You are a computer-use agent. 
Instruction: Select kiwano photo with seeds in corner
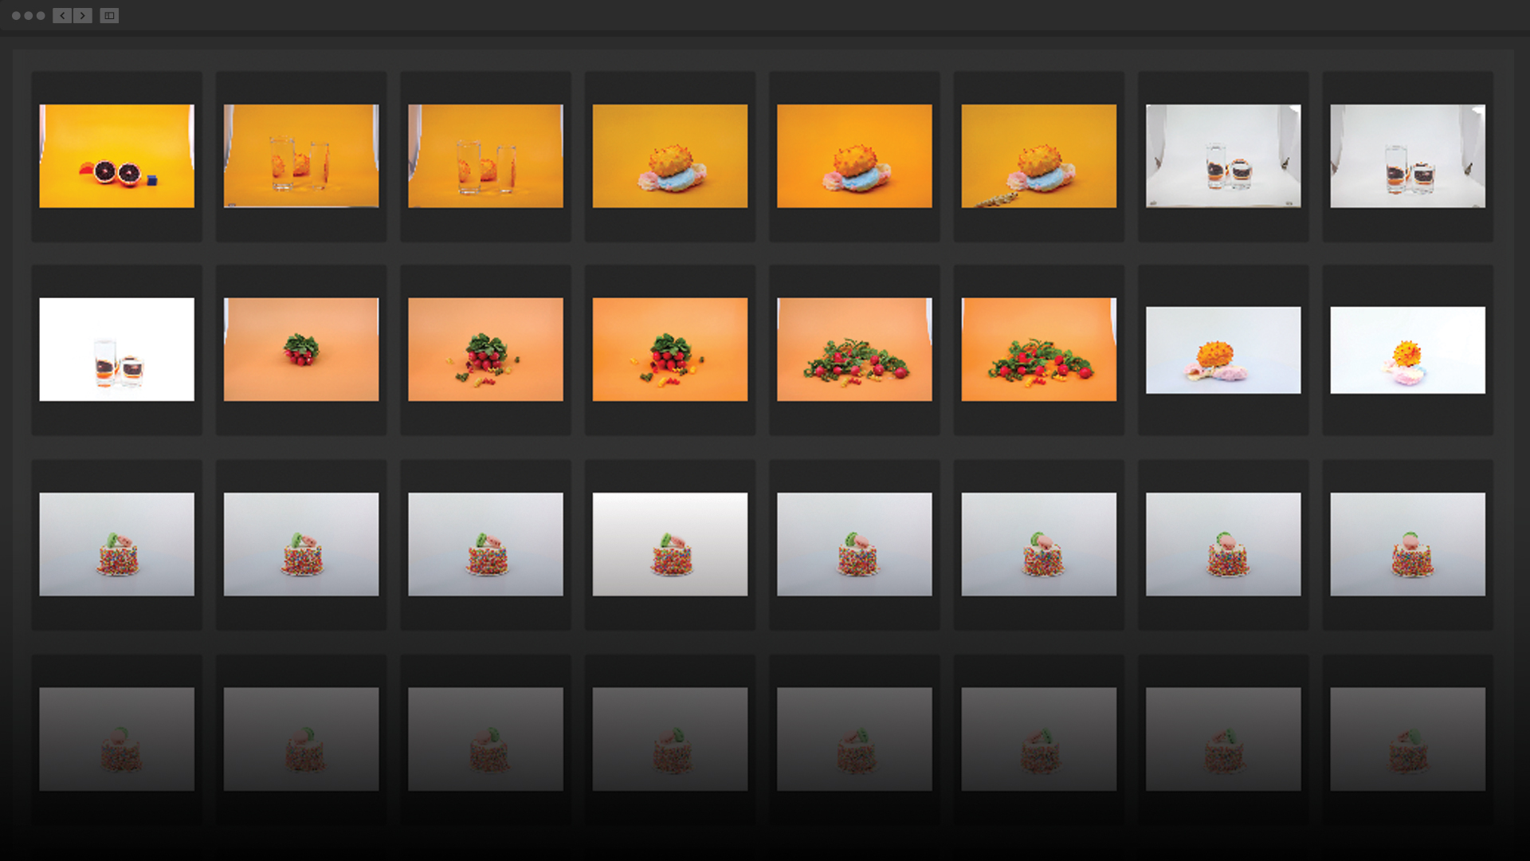click(x=1038, y=156)
